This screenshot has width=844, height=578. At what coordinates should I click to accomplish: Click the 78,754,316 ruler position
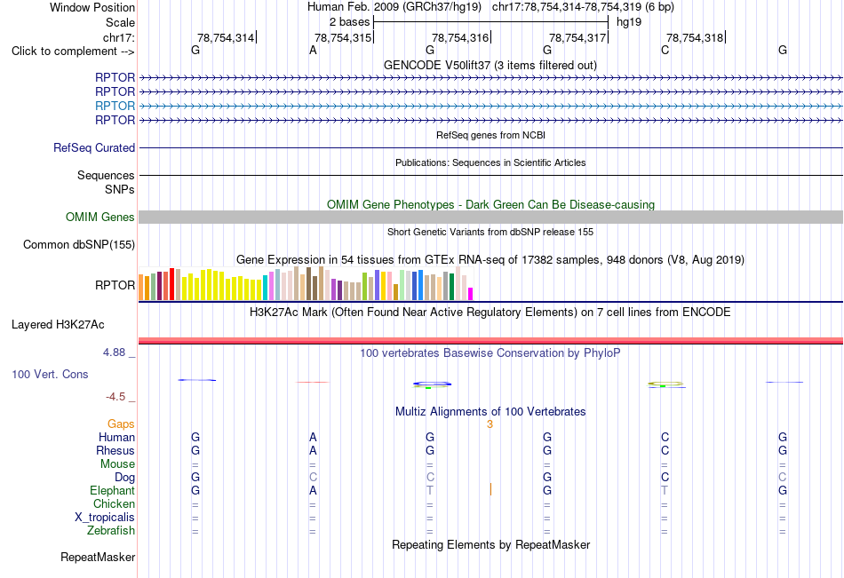pos(460,37)
